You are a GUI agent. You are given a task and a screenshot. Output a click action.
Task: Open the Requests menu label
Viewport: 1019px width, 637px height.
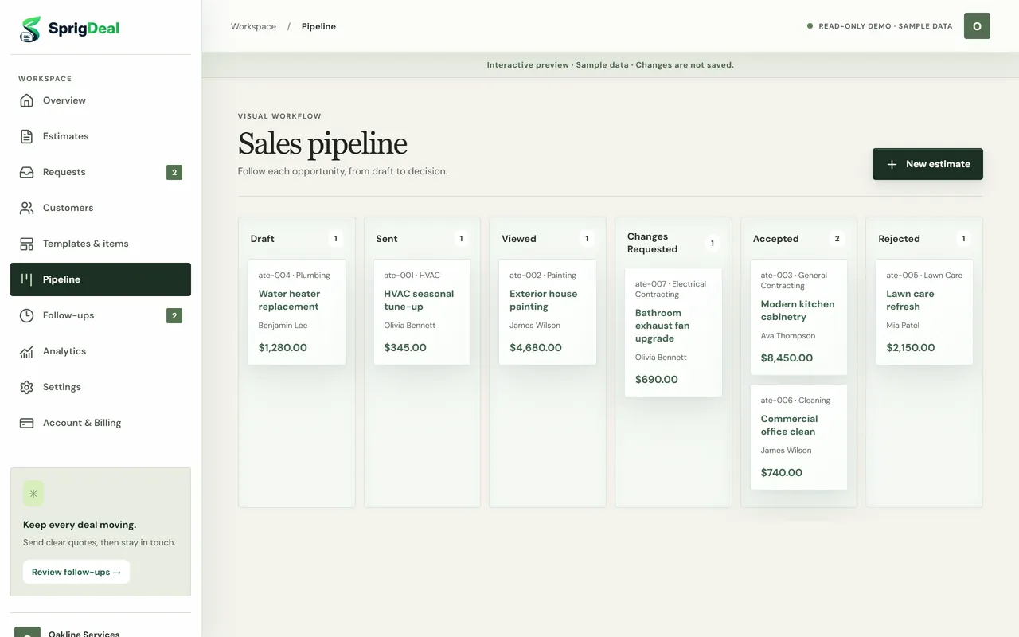click(64, 172)
